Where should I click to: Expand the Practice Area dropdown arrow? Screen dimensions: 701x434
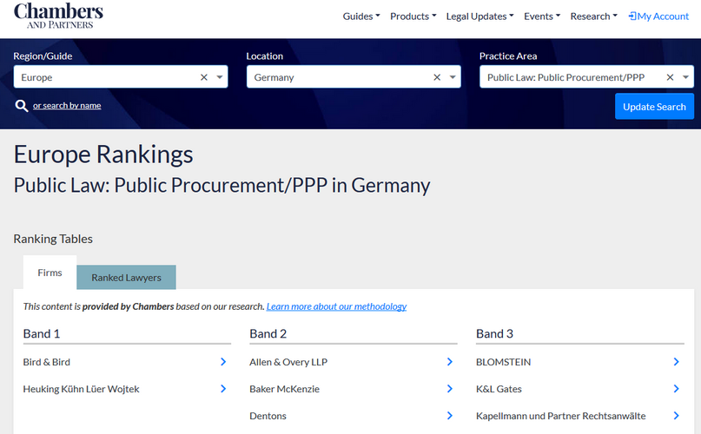[x=685, y=77]
